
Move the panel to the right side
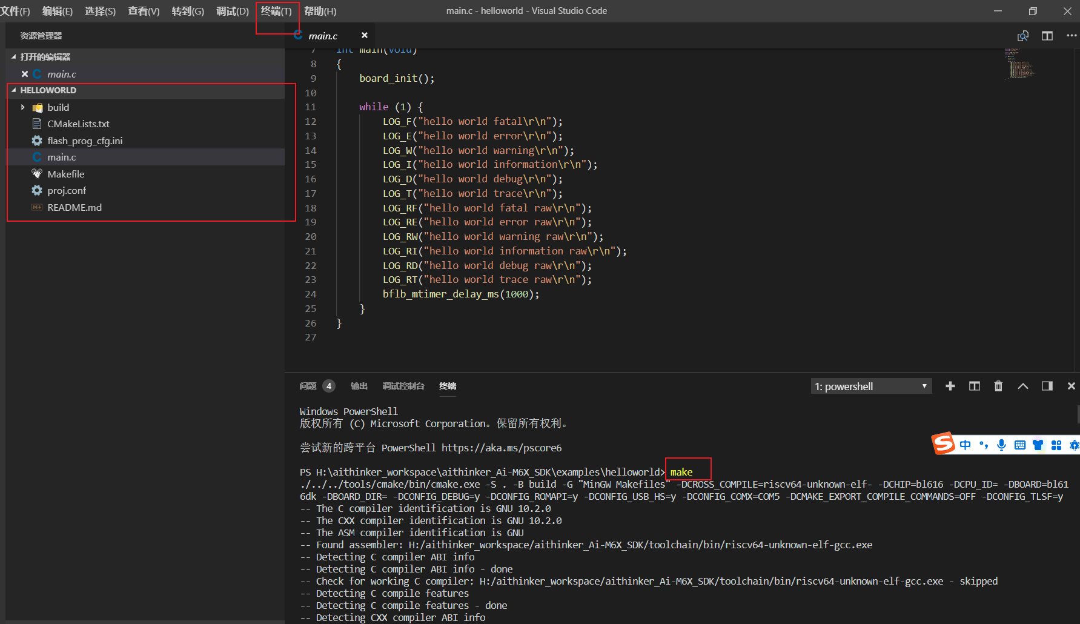click(x=1047, y=386)
